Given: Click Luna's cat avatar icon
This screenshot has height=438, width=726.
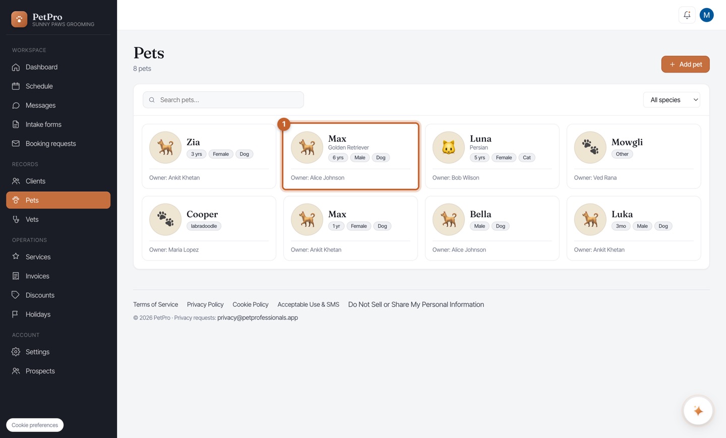Looking at the screenshot, I should pos(448,148).
